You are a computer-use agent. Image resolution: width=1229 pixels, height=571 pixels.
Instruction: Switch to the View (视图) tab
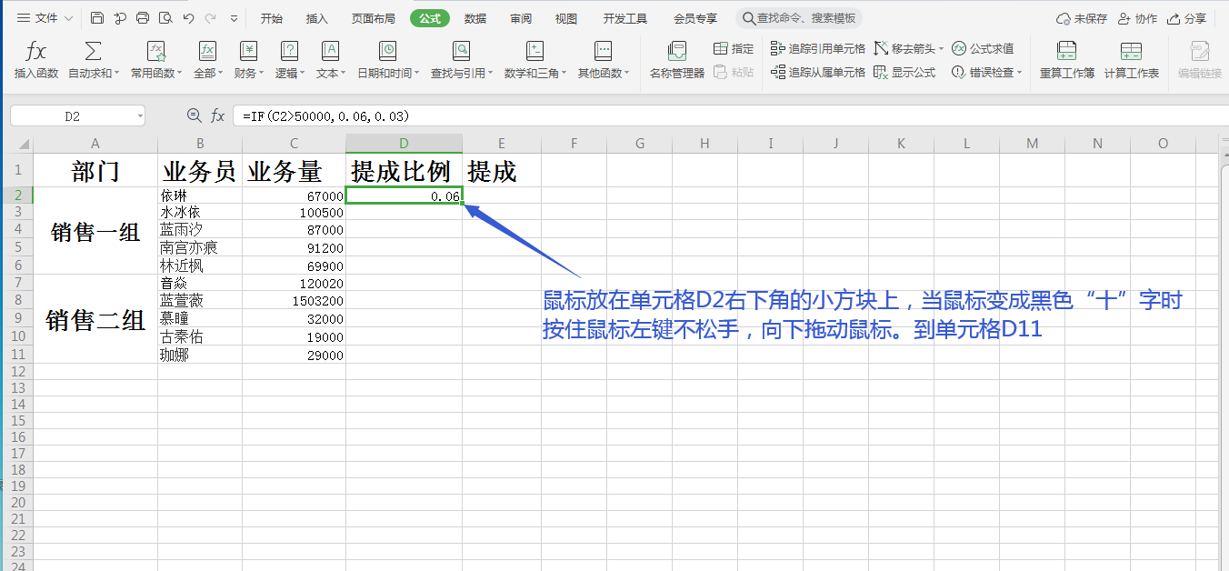[566, 18]
